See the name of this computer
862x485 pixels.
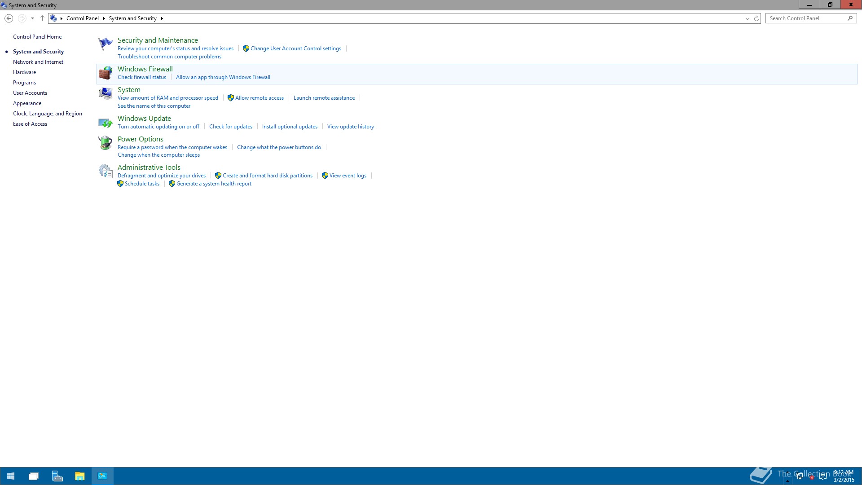pos(154,106)
